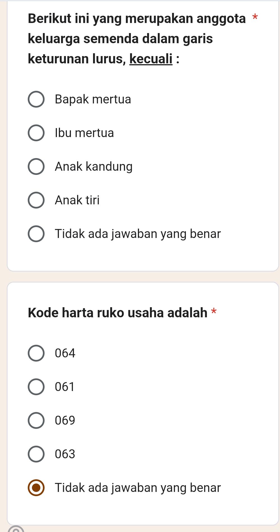This screenshot has height=532, width=280.
Task: Click the underlined word kecuali in the question
Action: coord(151,59)
